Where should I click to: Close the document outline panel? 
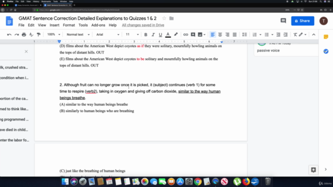[x=26, y=51]
